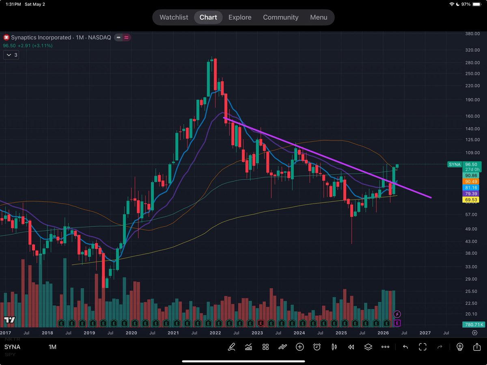Open chart settings gear on time axis
The height and width of the screenshot is (365, 487).
point(474,333)
